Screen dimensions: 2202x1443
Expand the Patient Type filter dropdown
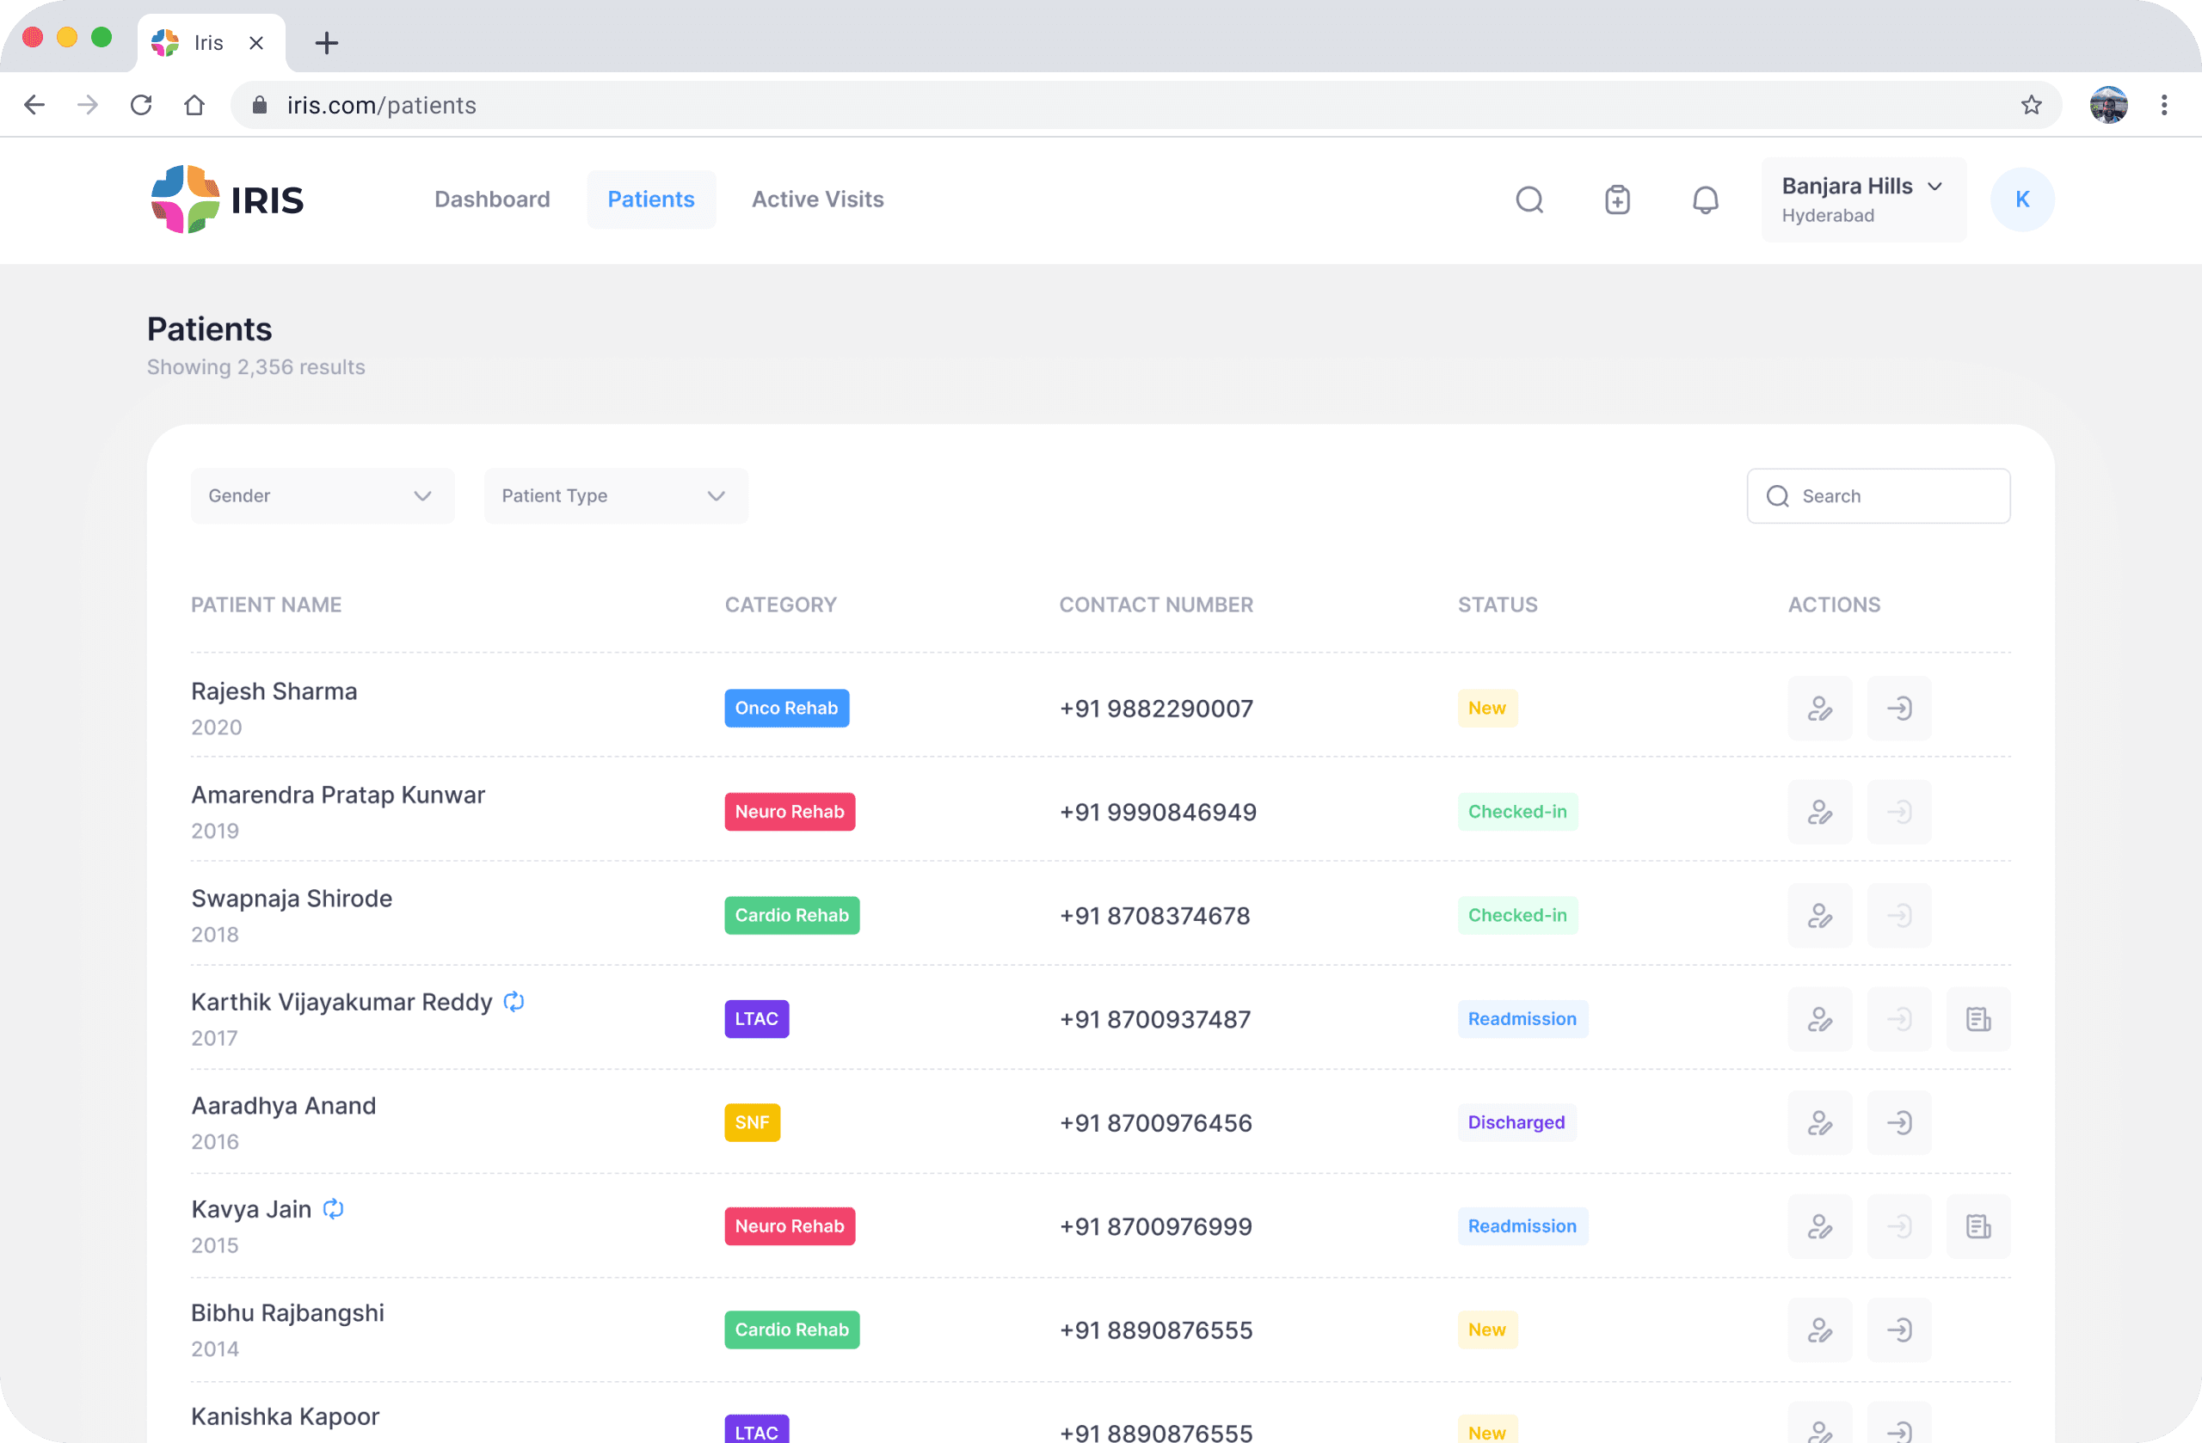tap(615, 496)
